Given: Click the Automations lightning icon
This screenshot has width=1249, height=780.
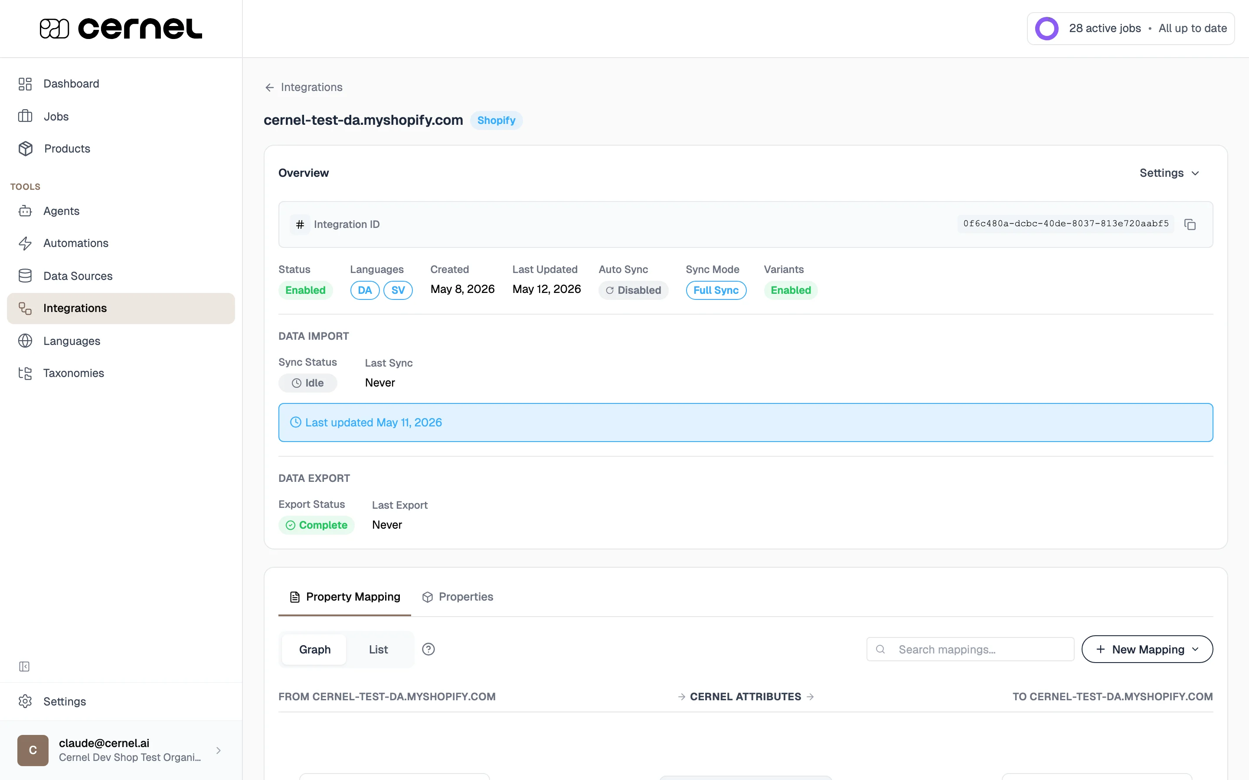Looking at the screenshot, I should point(25,243).
